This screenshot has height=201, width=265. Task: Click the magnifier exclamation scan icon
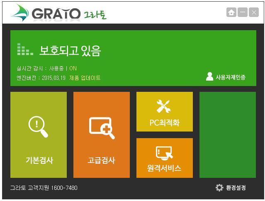(39, 127)
